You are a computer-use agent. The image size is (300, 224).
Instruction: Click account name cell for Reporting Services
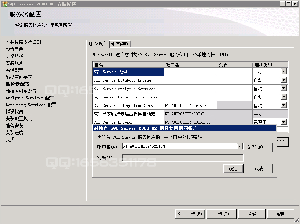(x=190, y=97)
